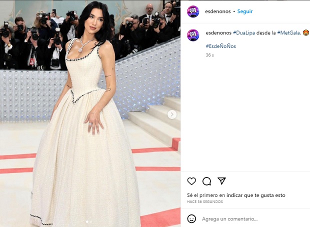310x227 pixels.
Task: Follow account via Seguir link
Action: pos(245,11)
